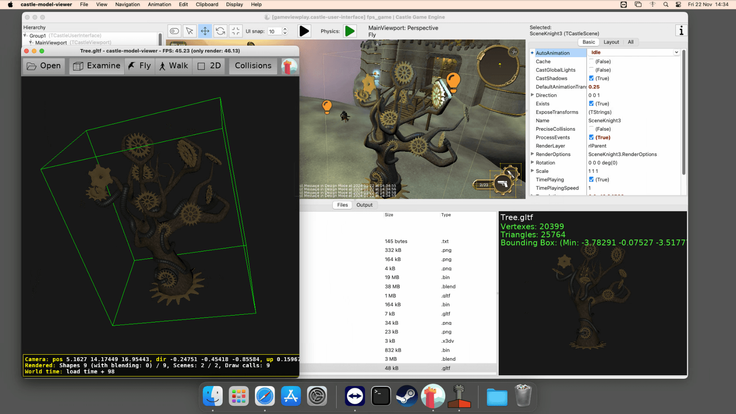
Task: Increase UI snap using the stepper
Action: point(285,29)
